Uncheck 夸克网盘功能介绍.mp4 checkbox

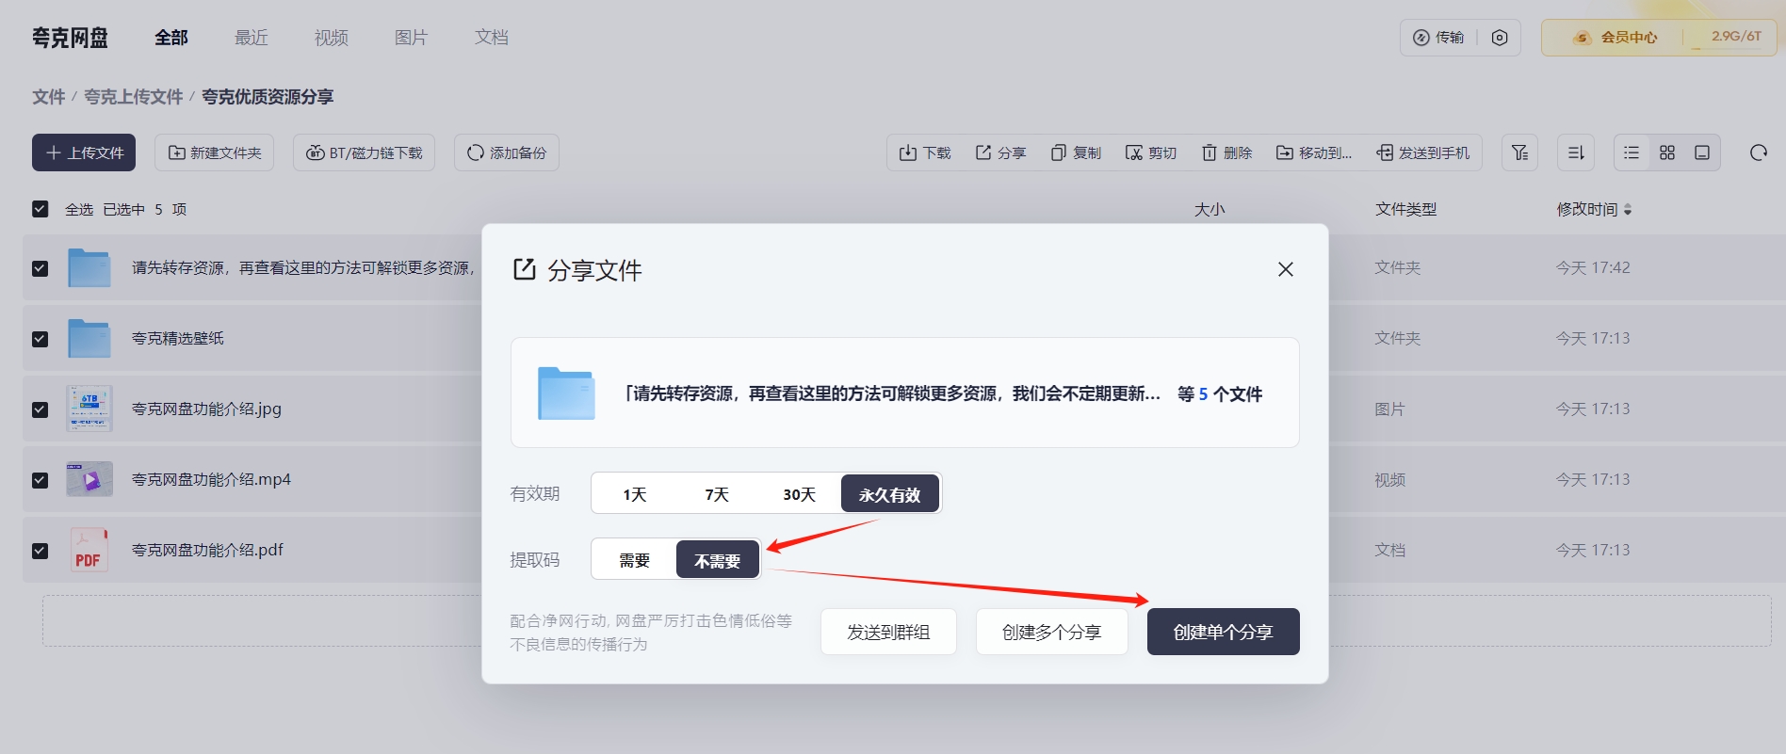point(40,480)
